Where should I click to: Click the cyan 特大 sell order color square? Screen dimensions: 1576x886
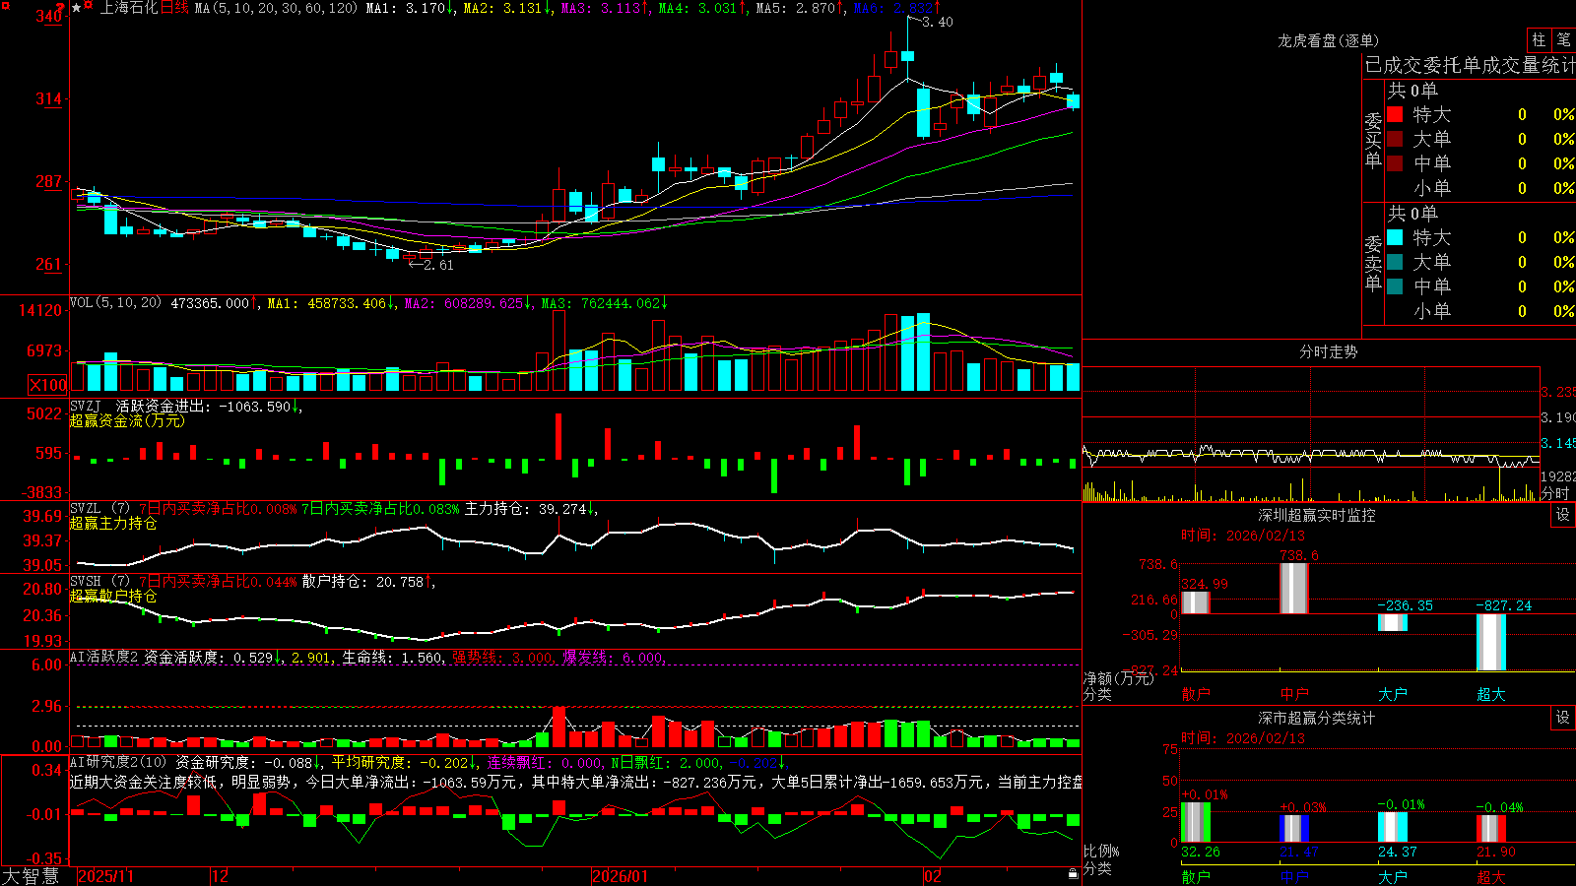(x=1395, y=237)
